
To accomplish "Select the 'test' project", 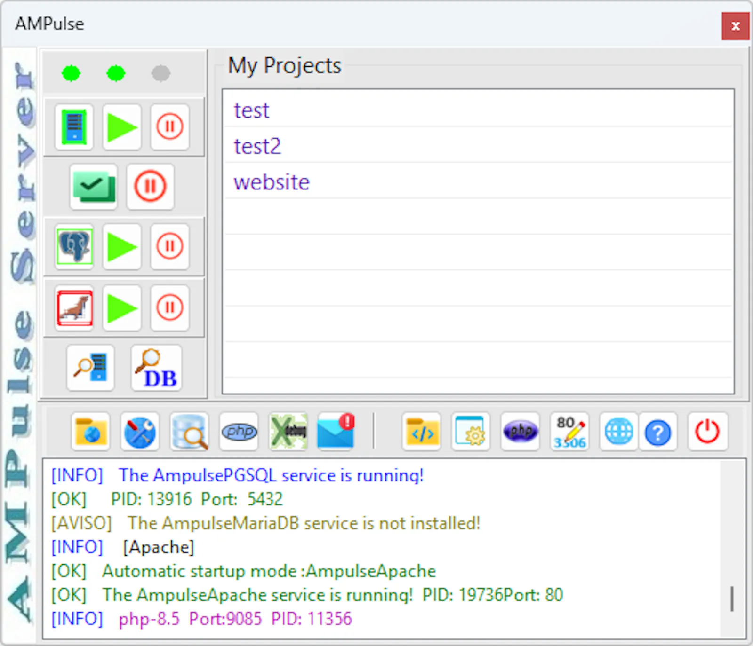I will click(478, 110).
